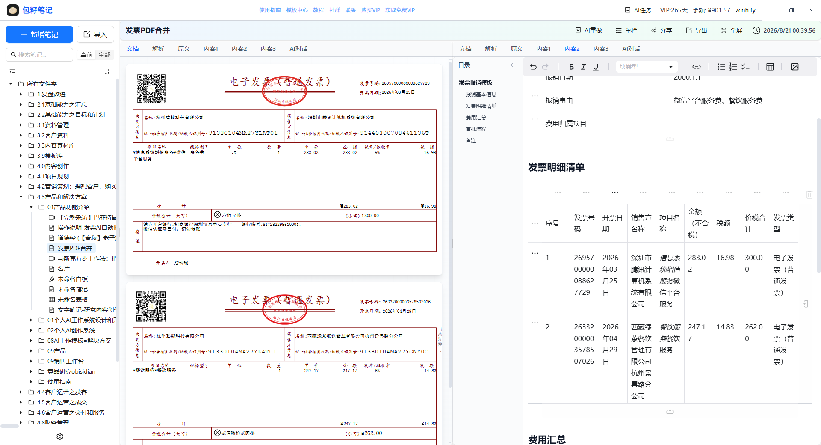Screen dimensions: 821x445
Task: Click the 导入 import button
Action: 95,34
